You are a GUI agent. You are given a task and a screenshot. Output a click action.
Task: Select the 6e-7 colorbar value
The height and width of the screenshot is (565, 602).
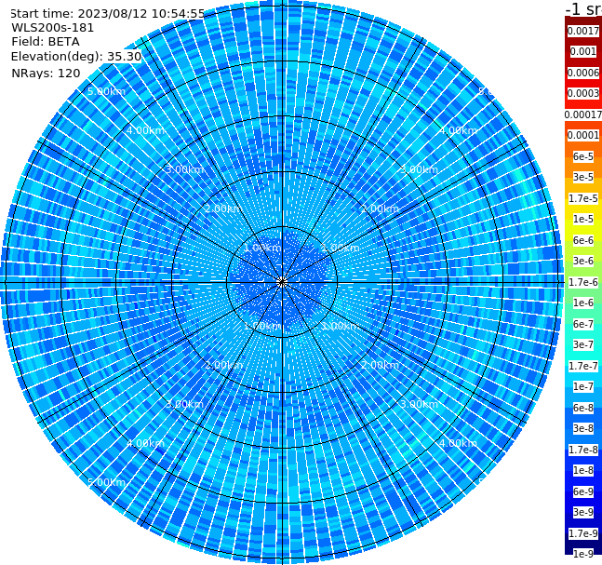click(x=583, y=324)
